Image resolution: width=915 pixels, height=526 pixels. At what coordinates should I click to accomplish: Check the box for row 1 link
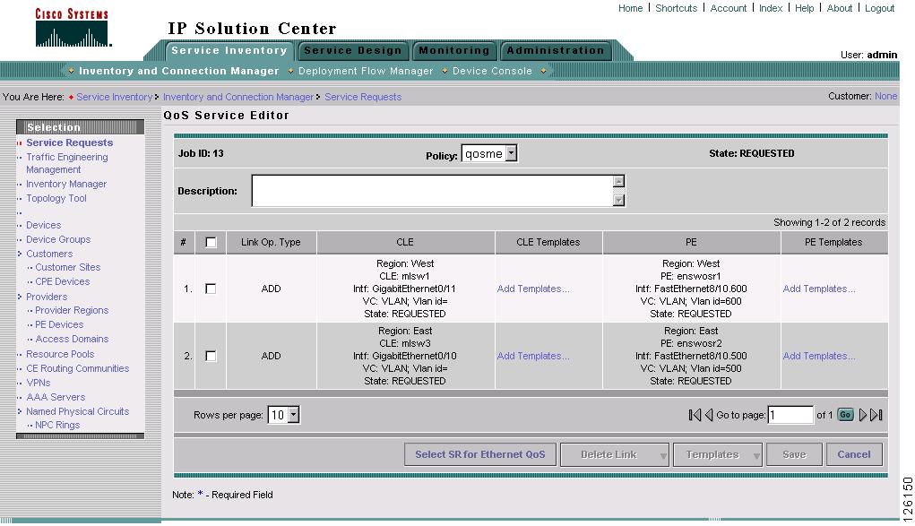[x=211, y=289]
